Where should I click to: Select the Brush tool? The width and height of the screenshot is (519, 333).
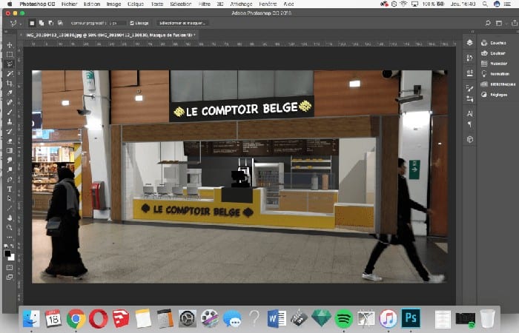(x=10, y=112)
